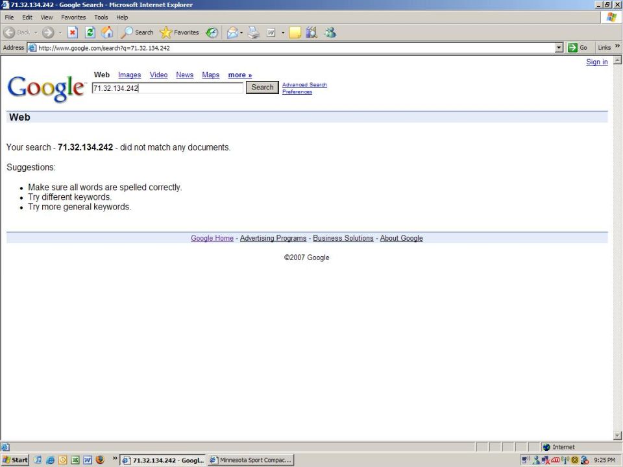Click the Messenger toolbar icon

click(330, 32)
